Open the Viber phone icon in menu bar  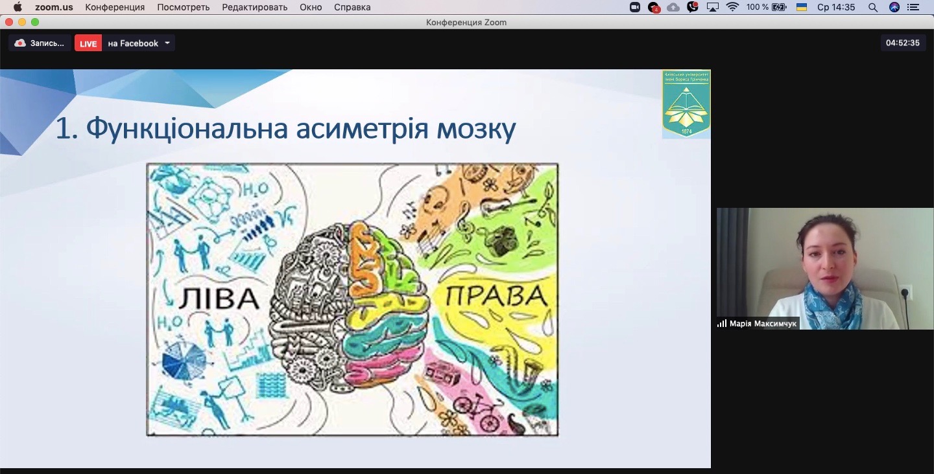point(693,7)
